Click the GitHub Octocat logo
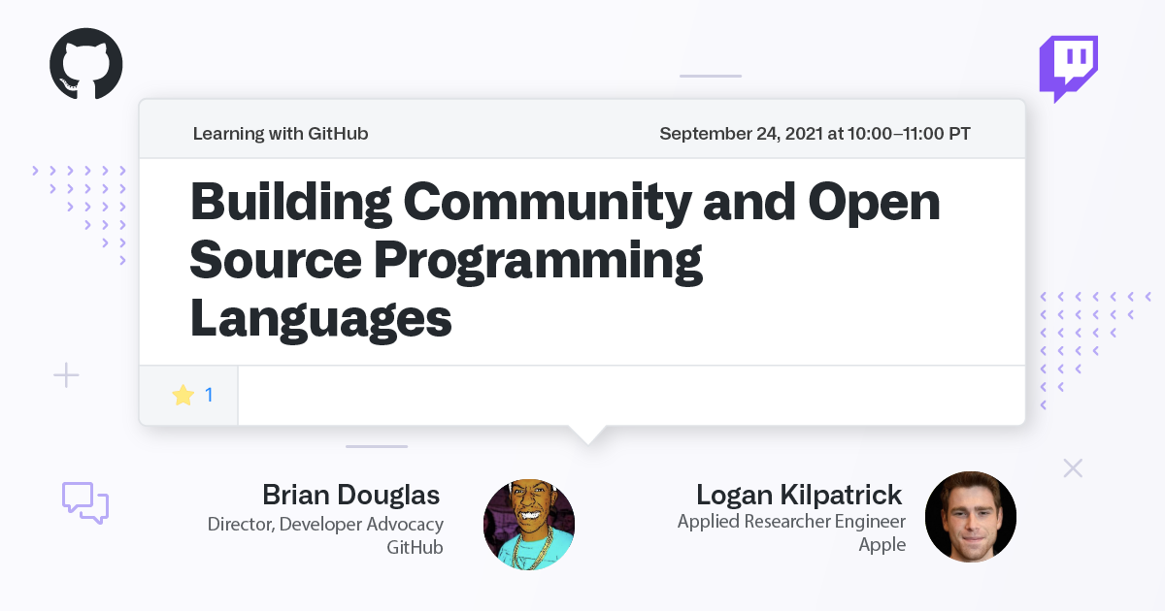The height and width of the screenshot is (611, 1165). point(86,64)
